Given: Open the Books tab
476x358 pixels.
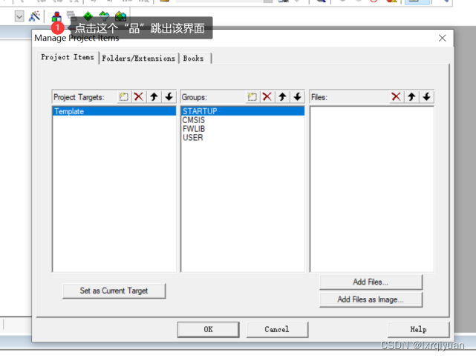Looking at the screenshot, I should [194, 58].
